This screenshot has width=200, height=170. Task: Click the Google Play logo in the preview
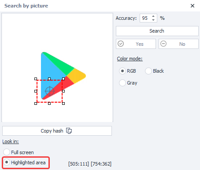click(x=63, y=76)
